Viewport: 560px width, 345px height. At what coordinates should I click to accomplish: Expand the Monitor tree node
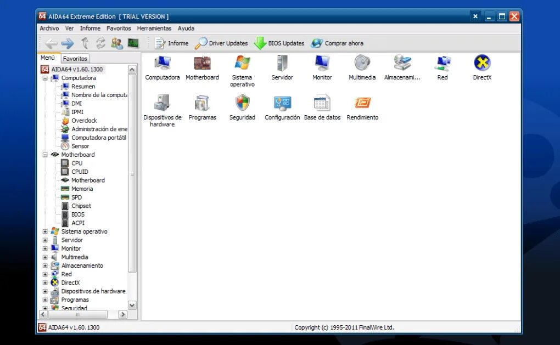45,248
